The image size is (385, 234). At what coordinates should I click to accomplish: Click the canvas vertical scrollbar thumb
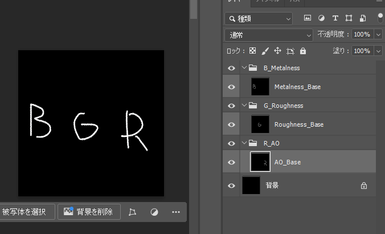[x=194, y=9]
